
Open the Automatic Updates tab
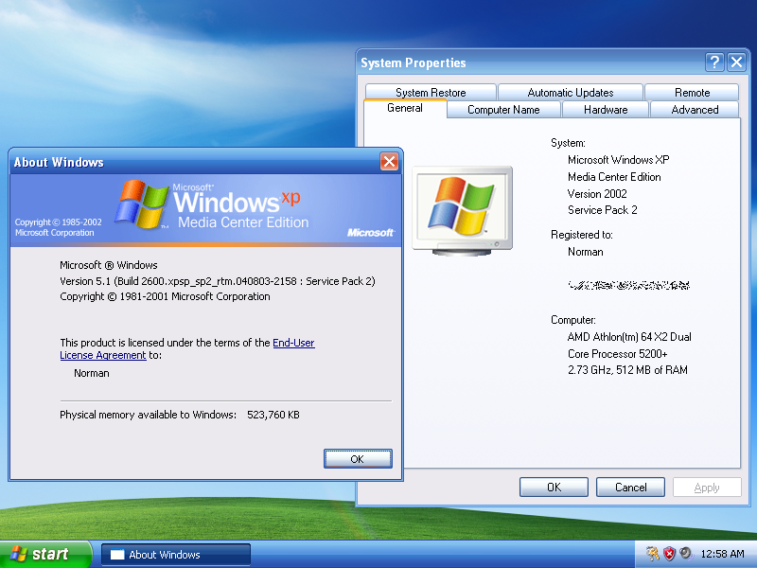coord(570,92)
